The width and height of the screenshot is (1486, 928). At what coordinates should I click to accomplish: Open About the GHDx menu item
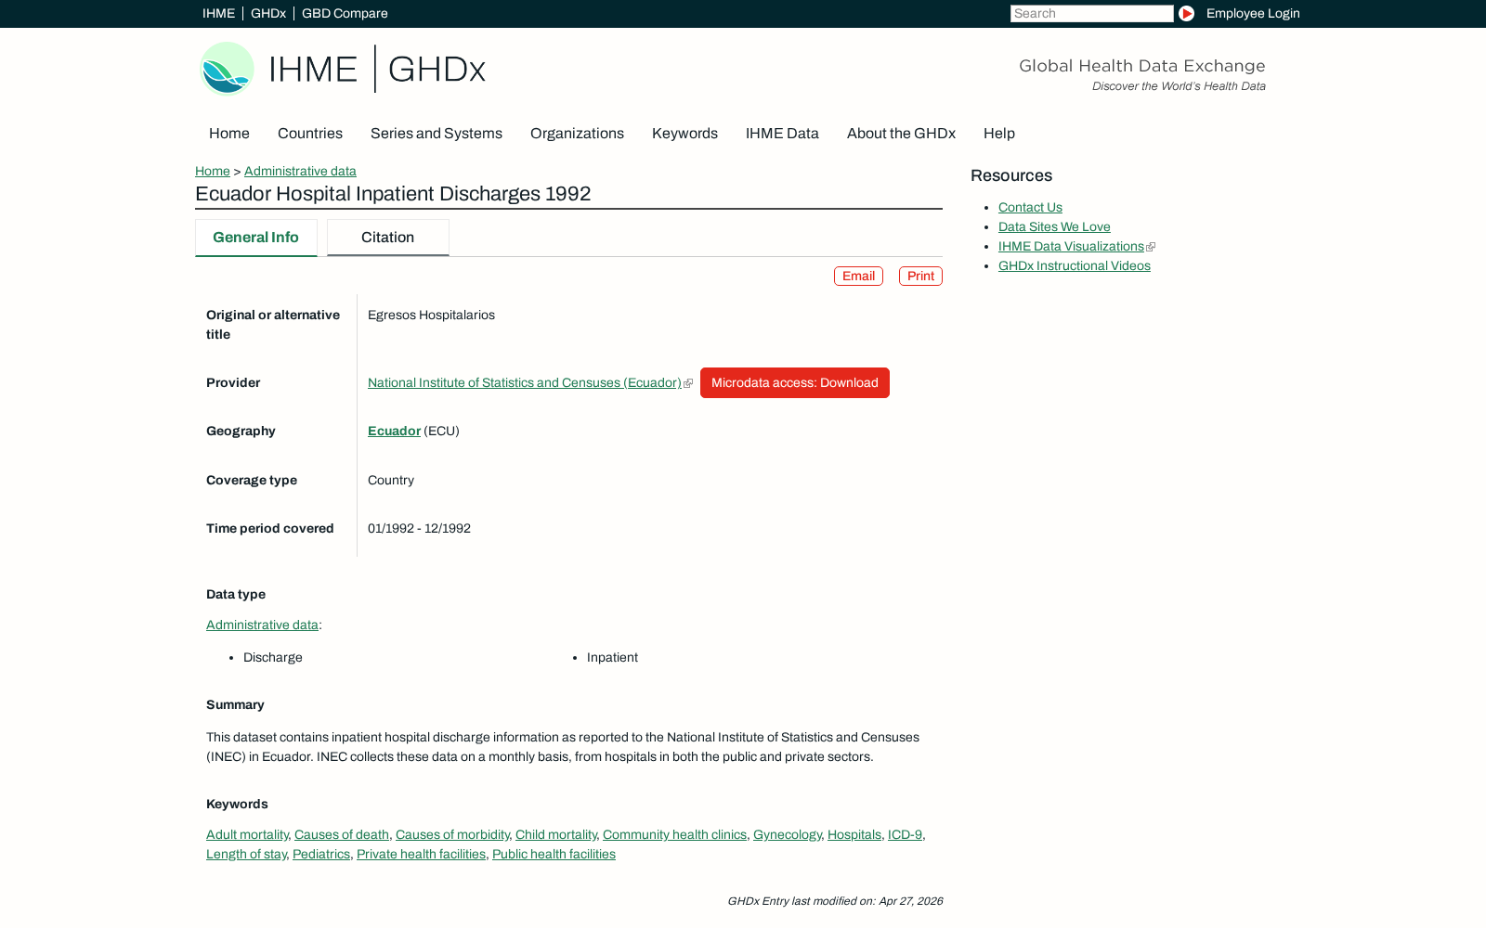pyautogui.click(x=901, y=134)
